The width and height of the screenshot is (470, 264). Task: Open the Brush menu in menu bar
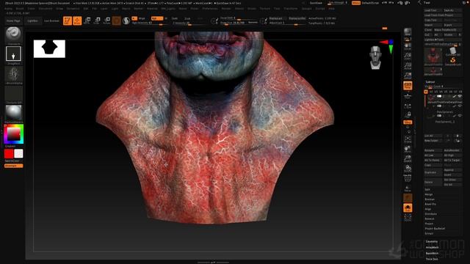20,9
